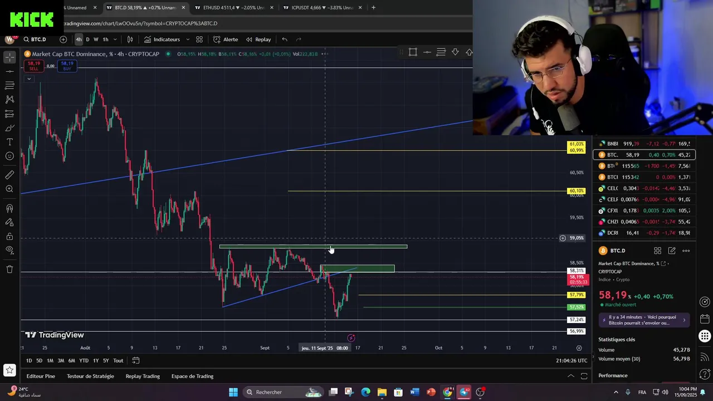Open the time axis settings gear
The image size is (713, 401).
click(579, 348)
